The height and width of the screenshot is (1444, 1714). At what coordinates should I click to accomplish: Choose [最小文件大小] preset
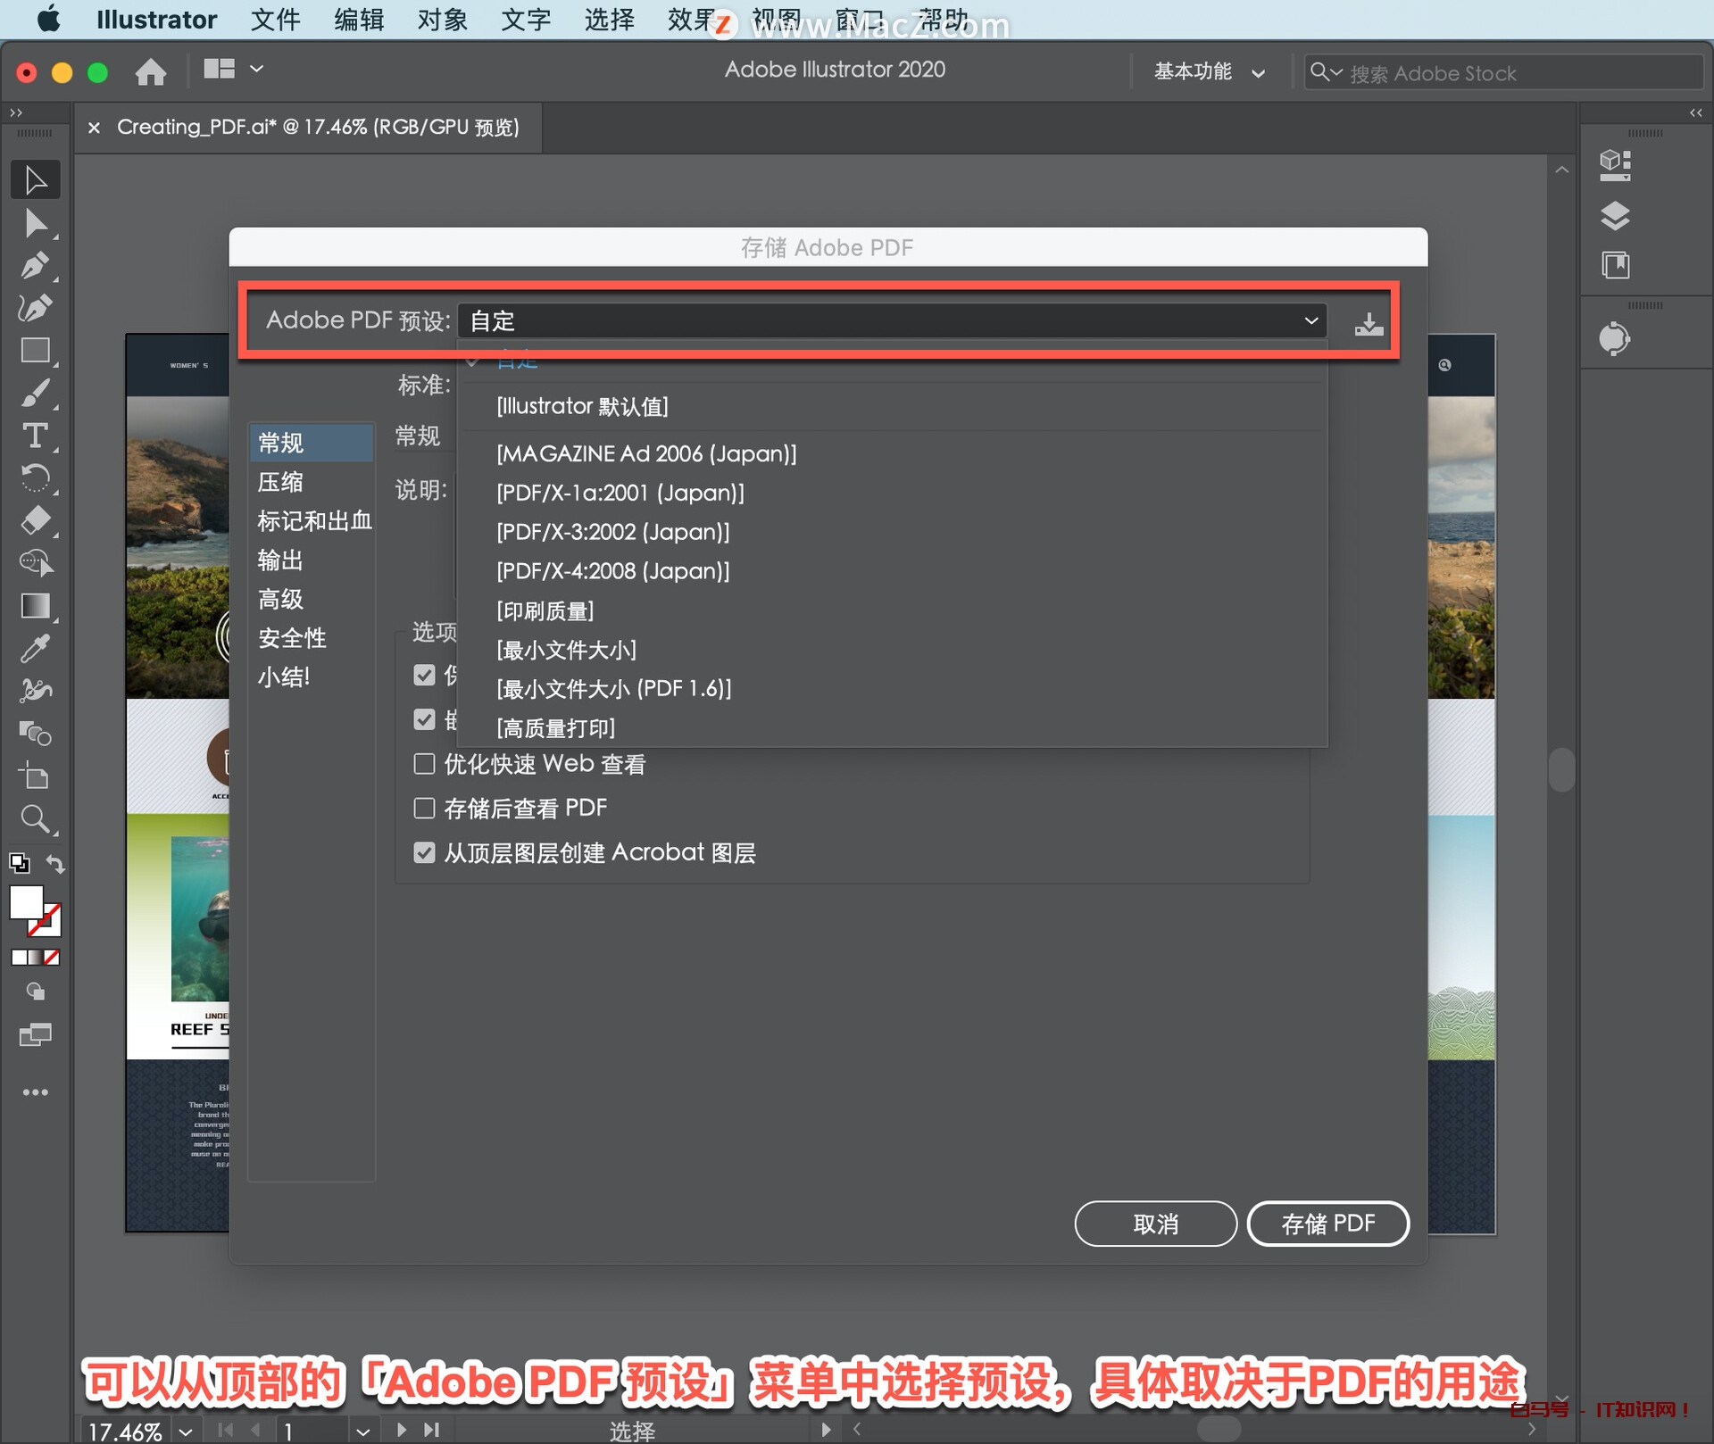coord(566,651)
